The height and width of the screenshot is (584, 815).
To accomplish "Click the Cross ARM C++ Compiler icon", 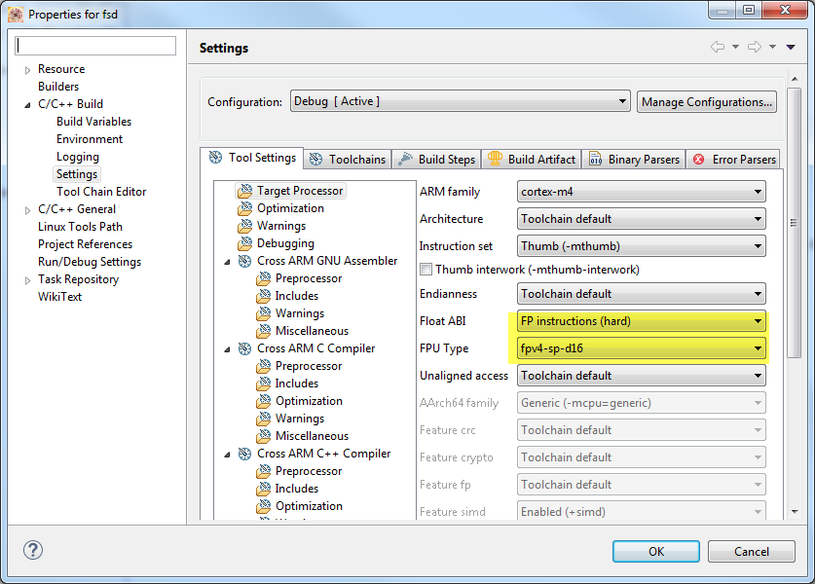I will click(x=244, y=454).
